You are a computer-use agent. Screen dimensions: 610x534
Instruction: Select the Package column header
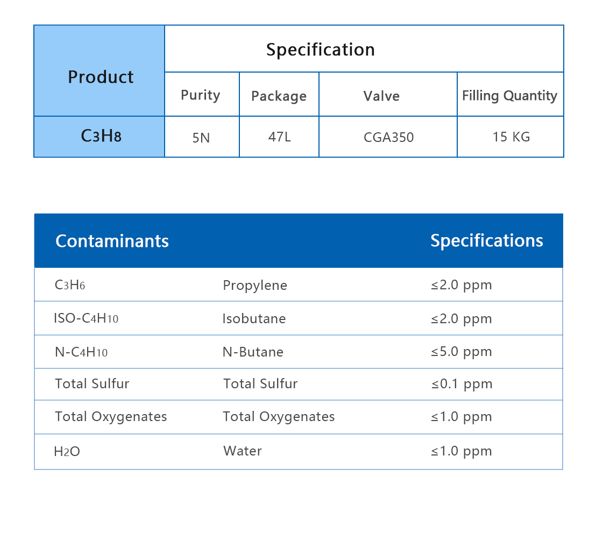tap(279, 96)
